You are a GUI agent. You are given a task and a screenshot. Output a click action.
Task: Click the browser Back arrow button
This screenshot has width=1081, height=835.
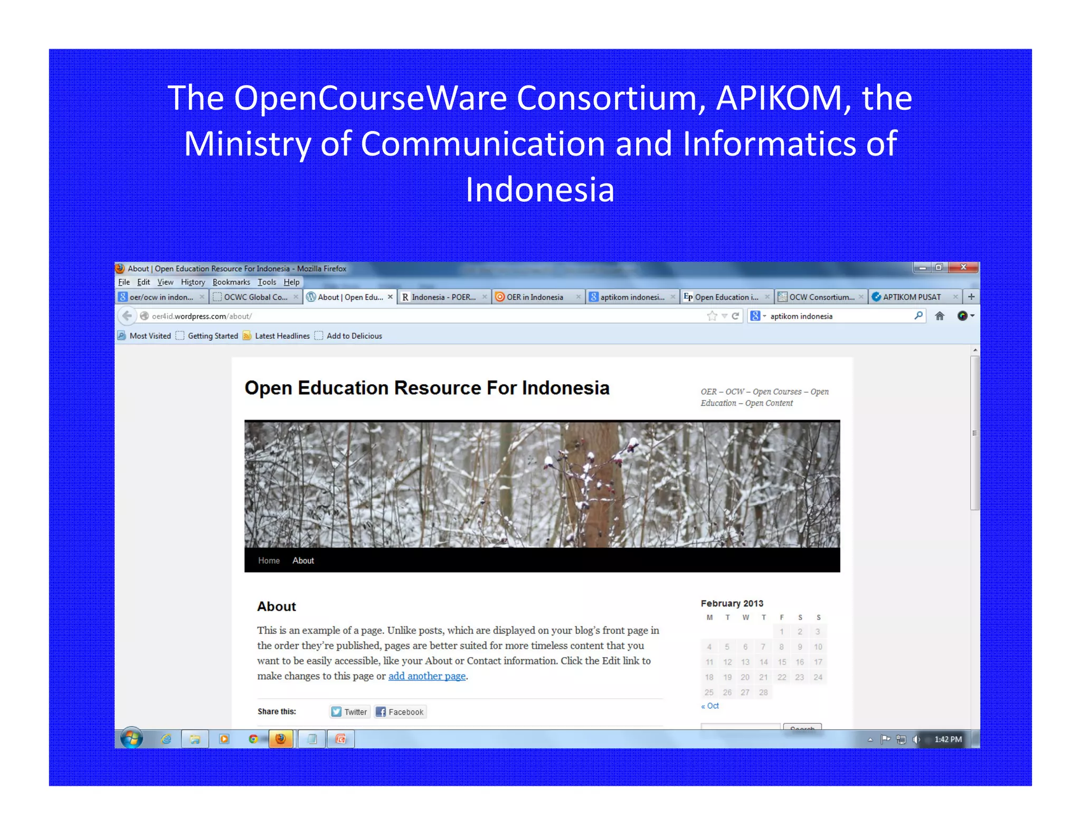click(x=127, y=316)
